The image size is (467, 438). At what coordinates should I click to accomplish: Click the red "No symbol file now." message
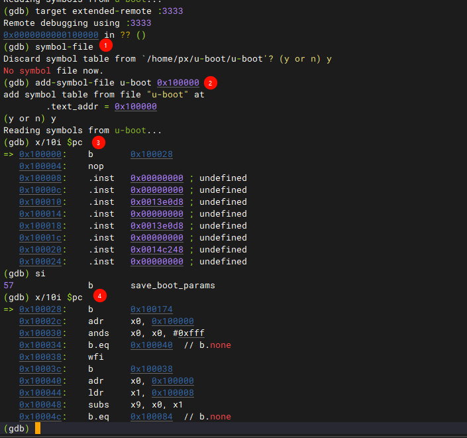tap(53, 70)
